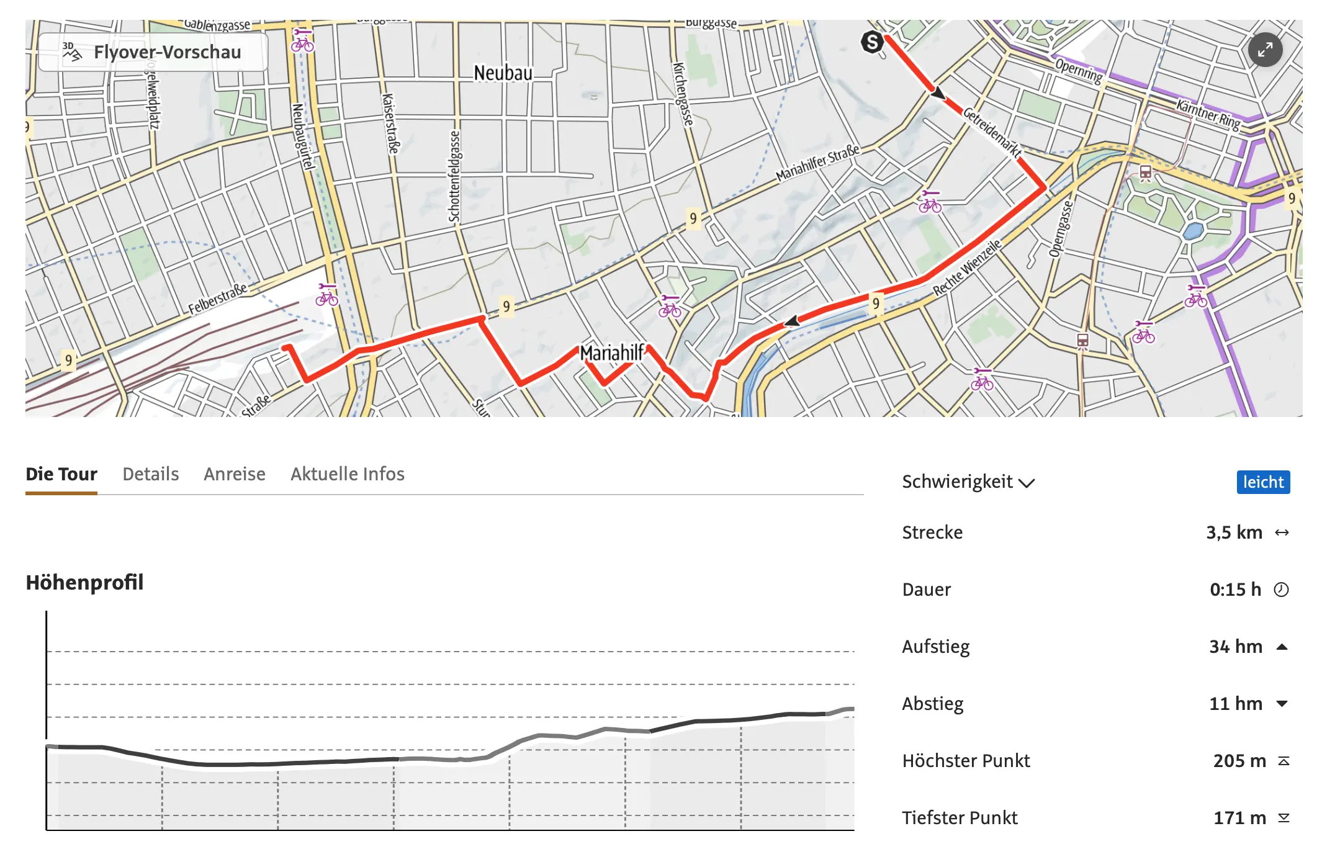The width and height of the screenshot is (1322, 844).
Task: Click the lowest point icon by Tiefster Punkt
Action: pyautogui.click(x=1284, y=818)
